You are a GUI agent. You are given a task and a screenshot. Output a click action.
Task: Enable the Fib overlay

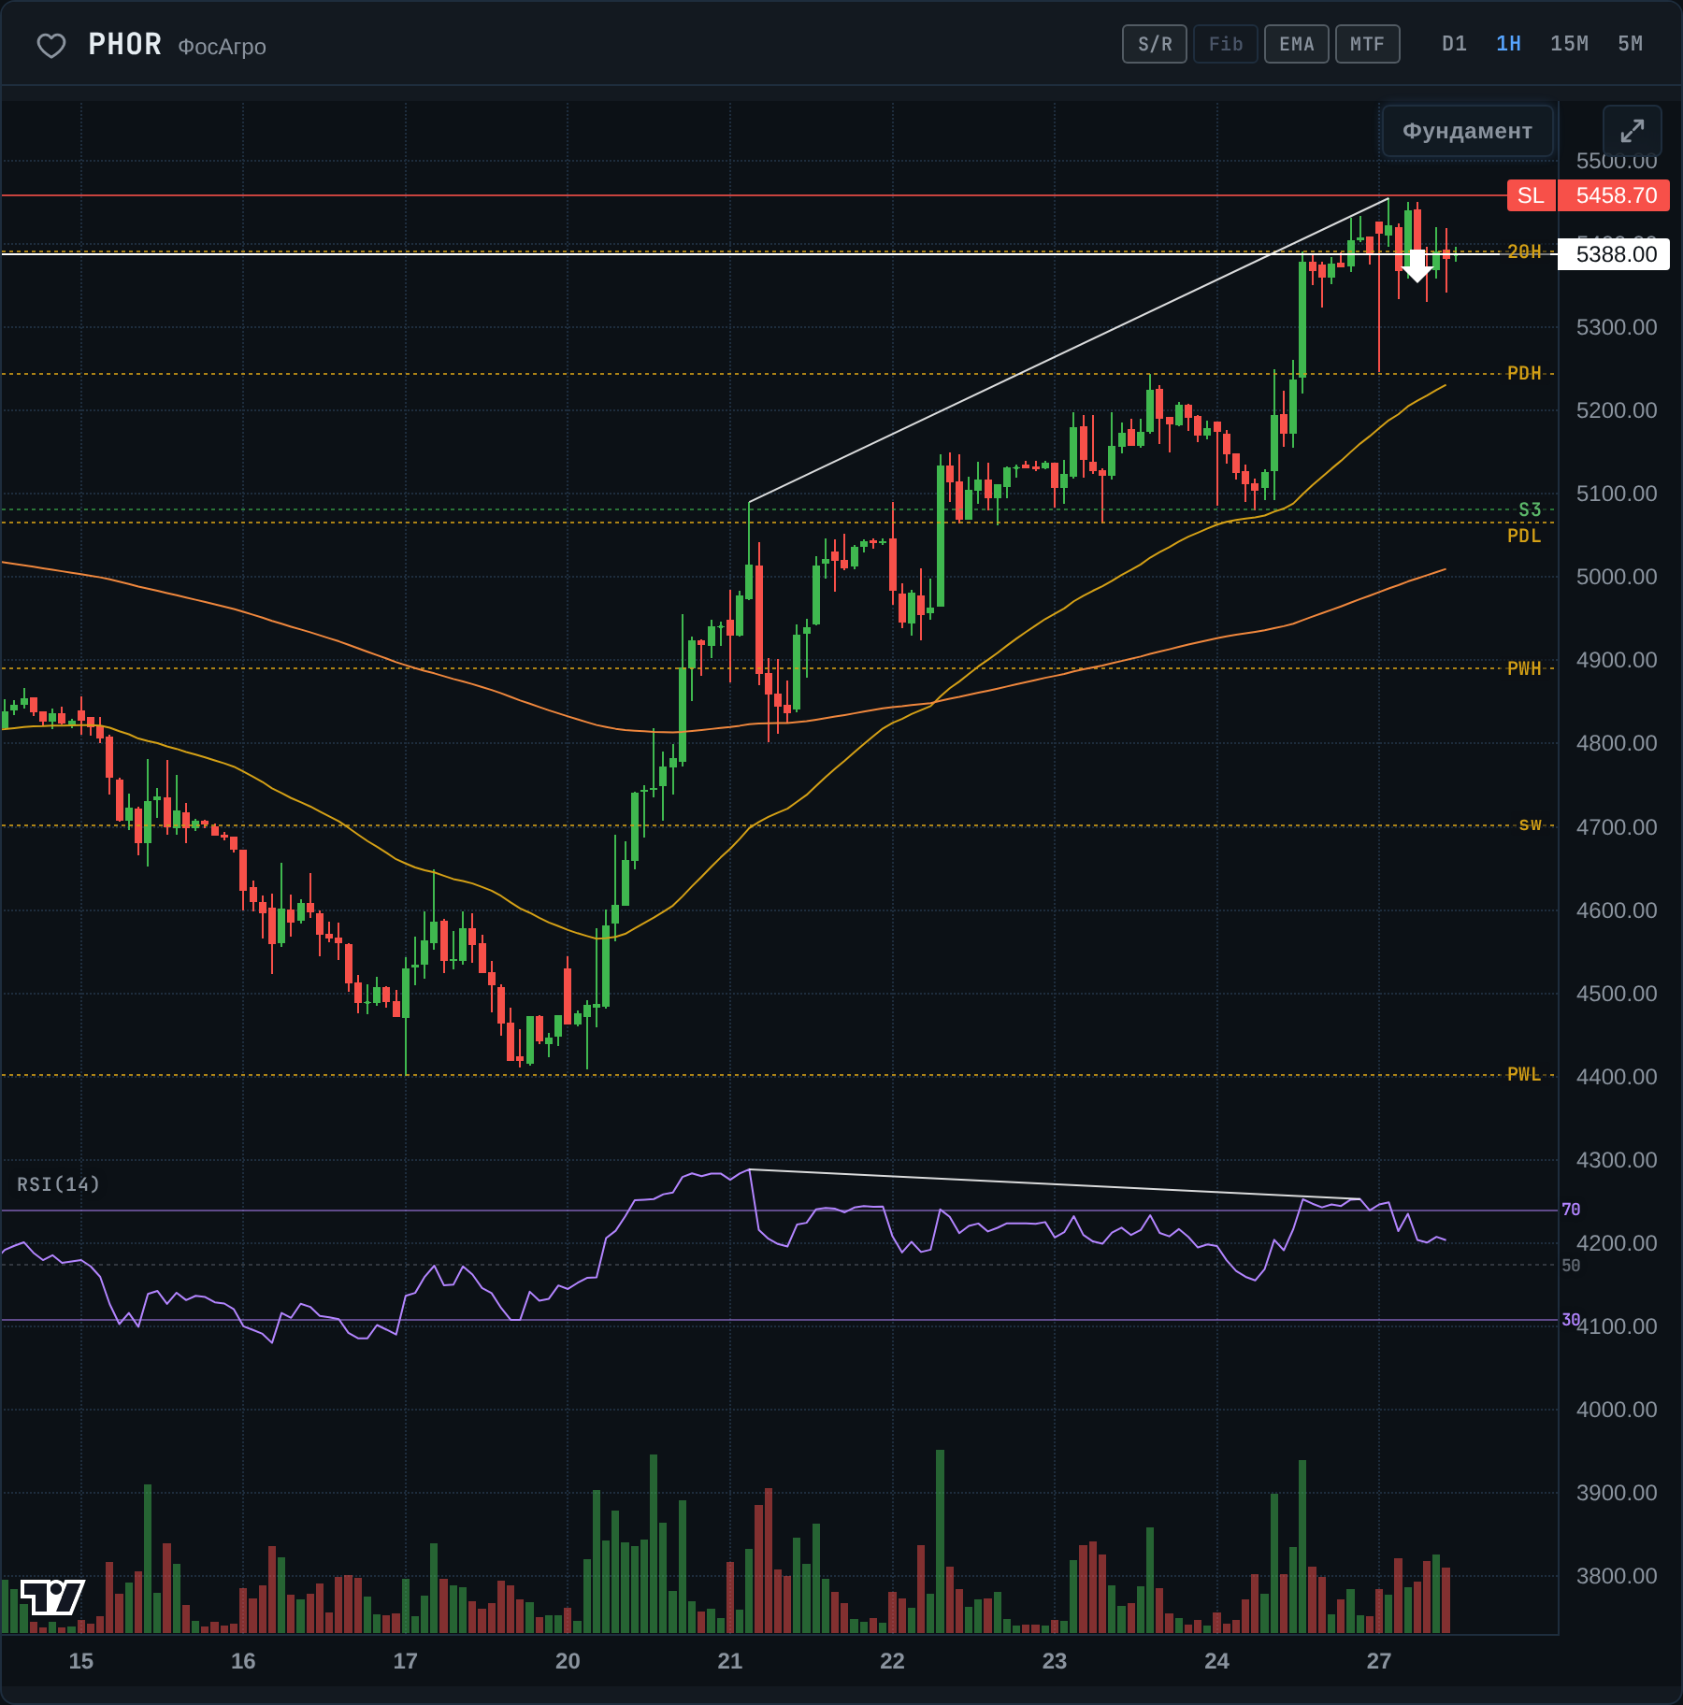coord(1226,44)
